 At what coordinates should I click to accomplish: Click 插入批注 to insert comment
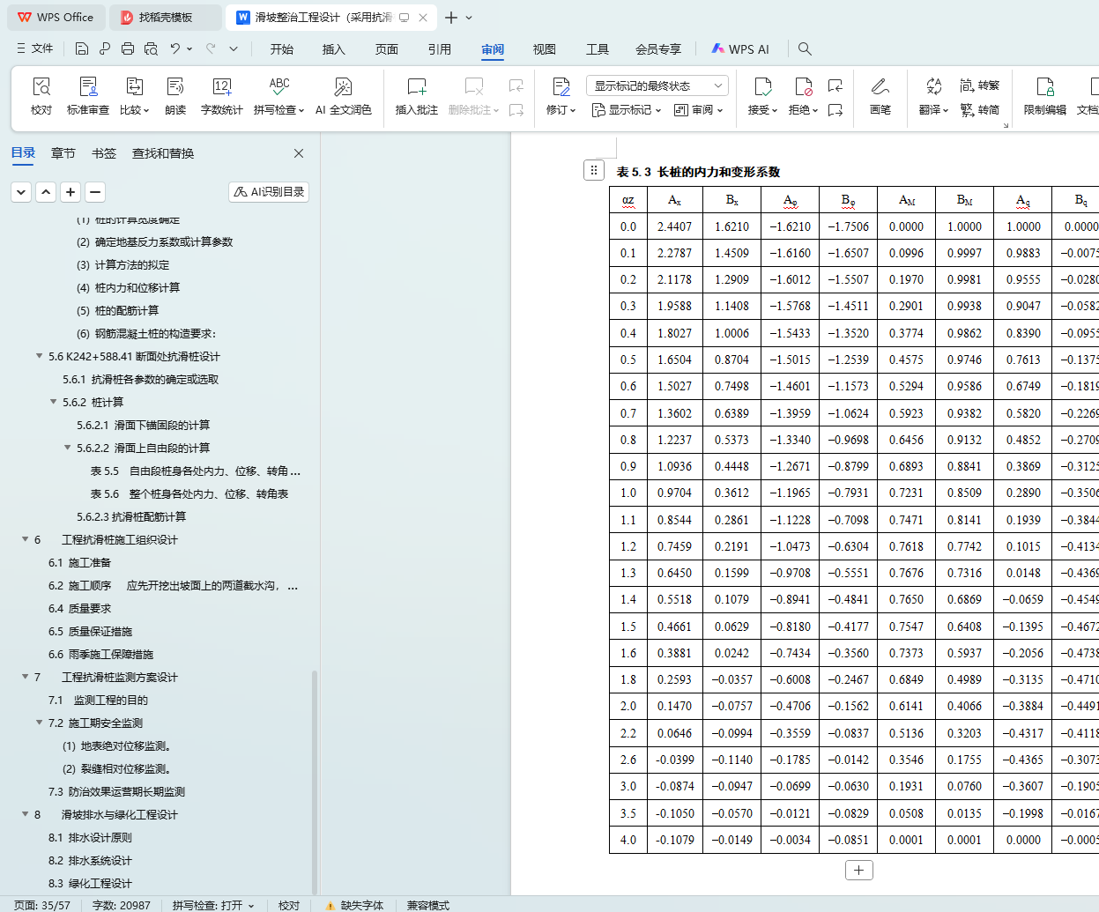[417, 95]
